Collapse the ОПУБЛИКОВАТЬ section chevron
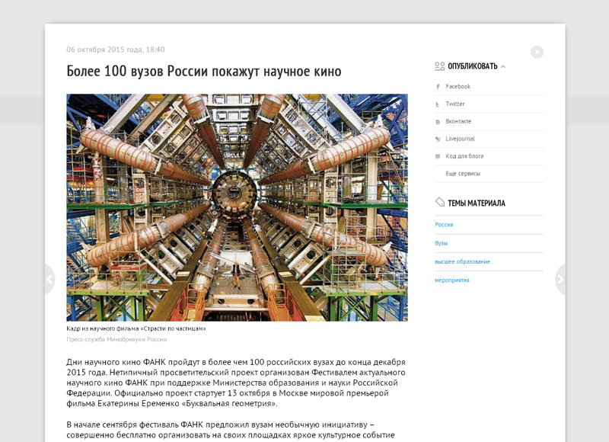609x442 pixels. tap(503, 67)
